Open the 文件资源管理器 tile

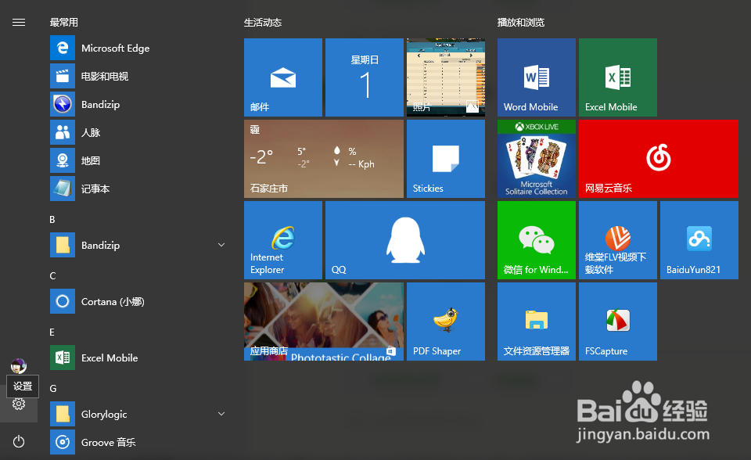(x=536, y=321)
